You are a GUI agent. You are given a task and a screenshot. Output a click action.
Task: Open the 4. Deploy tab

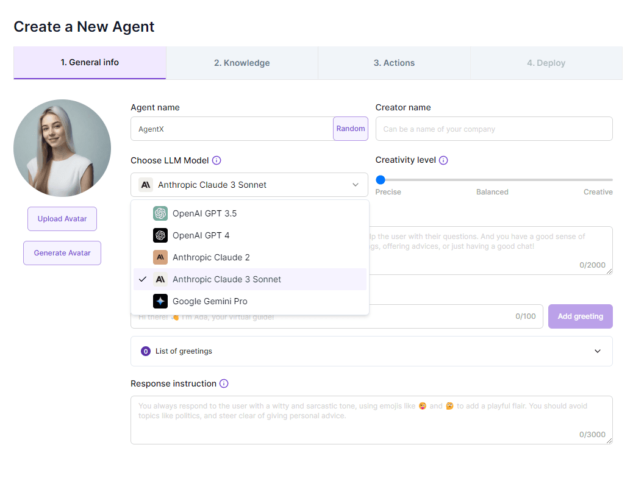pos(546,63)
